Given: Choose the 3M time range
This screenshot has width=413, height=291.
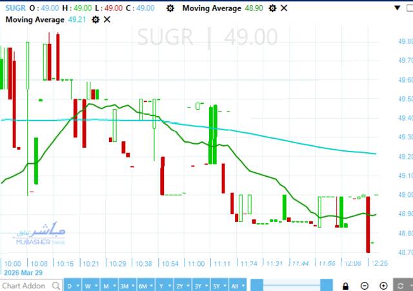Looking at the screenshot, I should coord(125,286).
